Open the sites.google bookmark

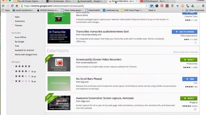pos(71,10)
